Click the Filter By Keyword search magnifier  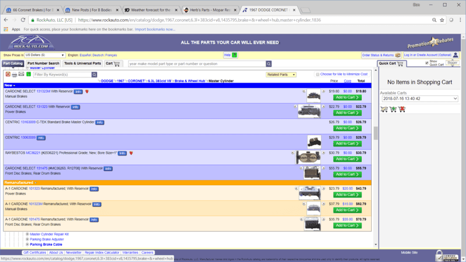94,75
